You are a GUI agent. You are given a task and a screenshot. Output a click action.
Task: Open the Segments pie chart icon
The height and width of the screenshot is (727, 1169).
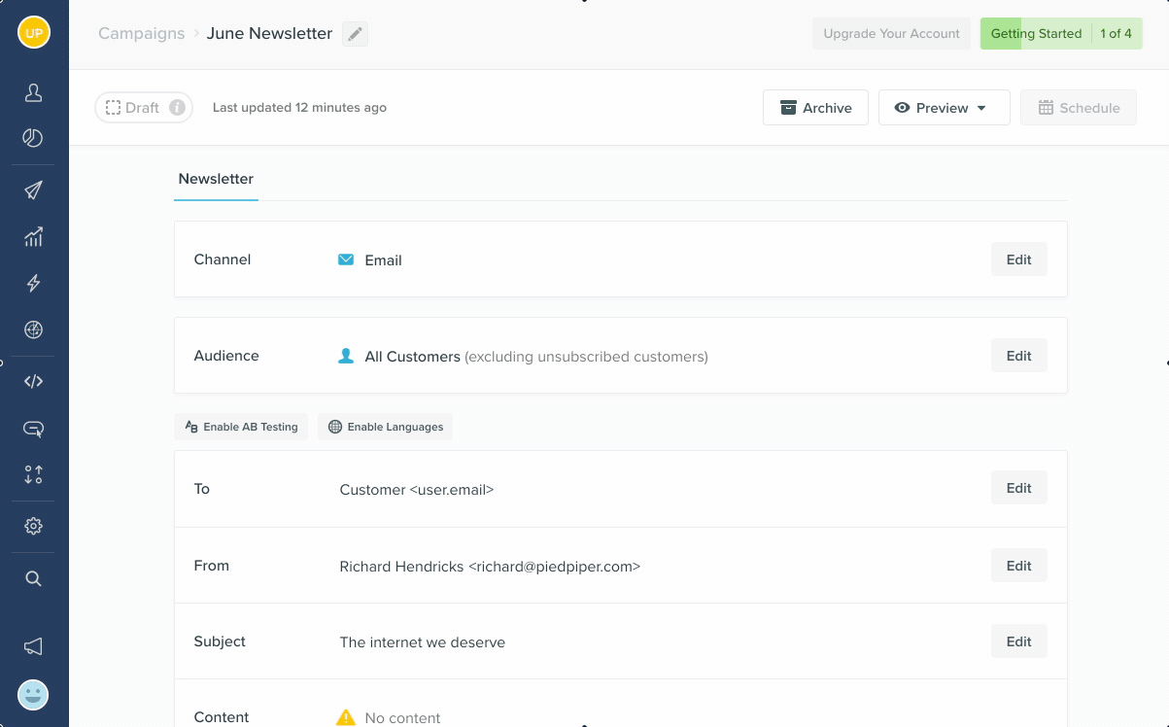(x=32, y=139)
